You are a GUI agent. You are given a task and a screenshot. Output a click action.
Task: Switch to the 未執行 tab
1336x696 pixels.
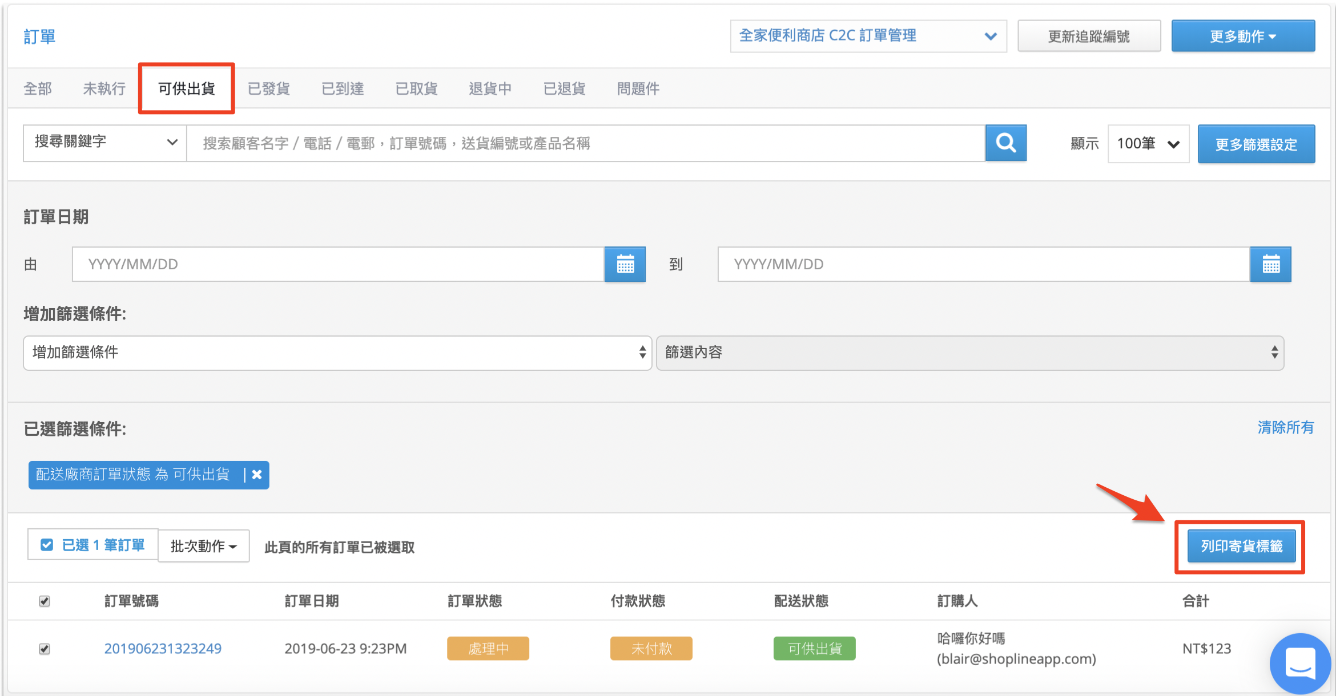pos(104,88)
